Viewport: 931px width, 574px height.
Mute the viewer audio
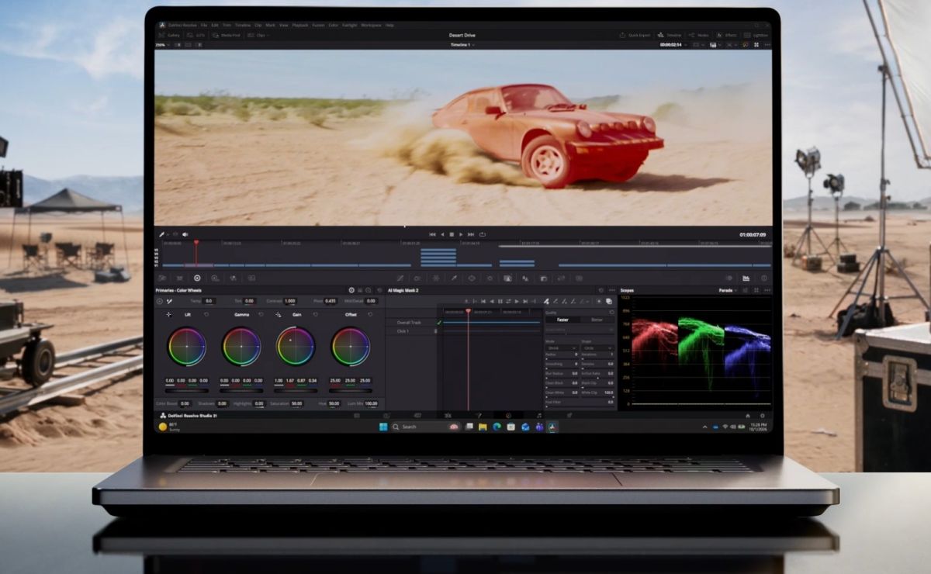(185, 234)
